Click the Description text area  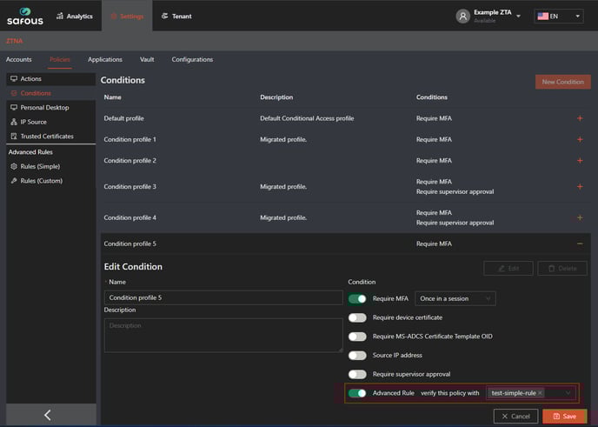223,335
